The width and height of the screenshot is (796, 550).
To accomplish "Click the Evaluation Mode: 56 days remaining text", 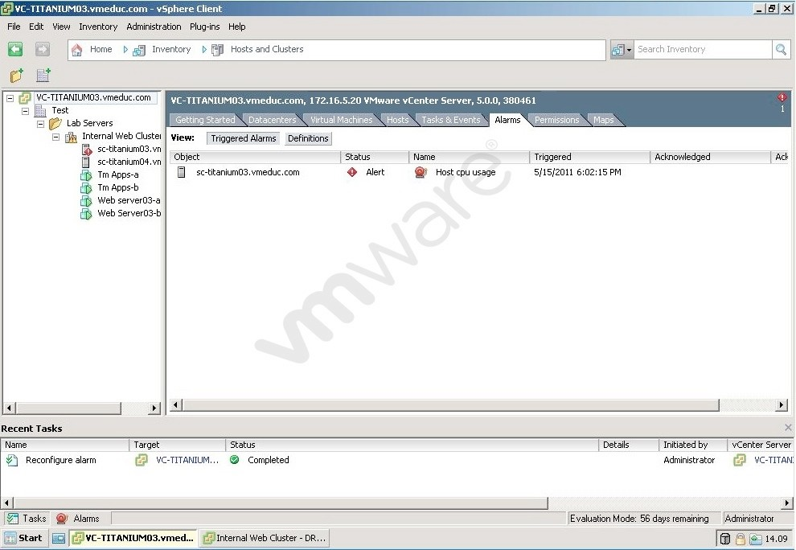I will click(639, 519).
